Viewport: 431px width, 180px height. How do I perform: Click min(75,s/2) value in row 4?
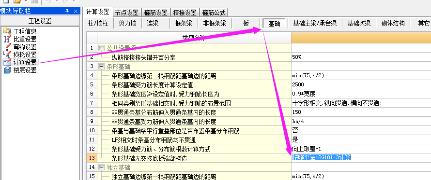tap(361, 75)
